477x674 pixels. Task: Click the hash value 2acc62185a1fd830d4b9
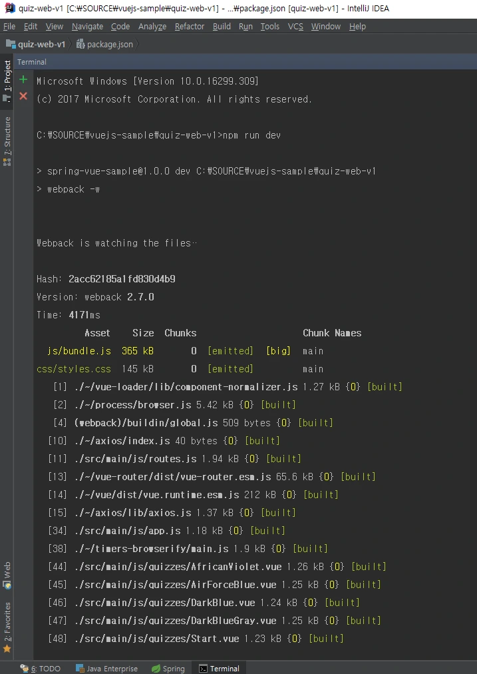122,280
